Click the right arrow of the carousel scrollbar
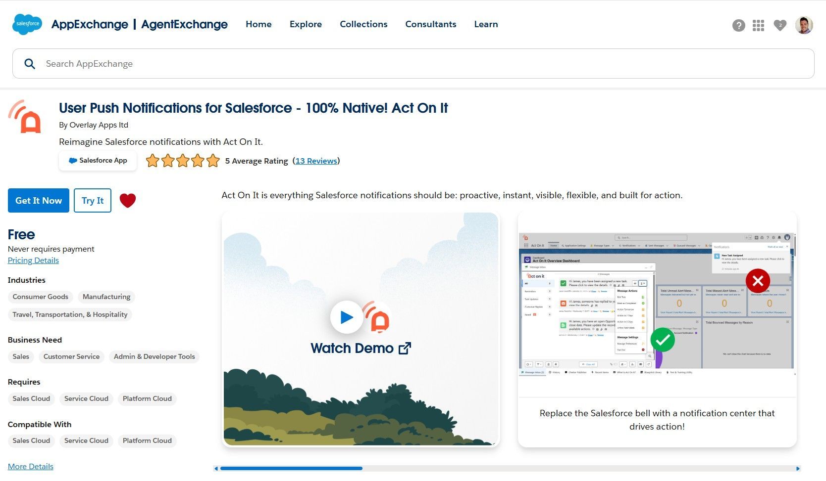 (798, 468)
